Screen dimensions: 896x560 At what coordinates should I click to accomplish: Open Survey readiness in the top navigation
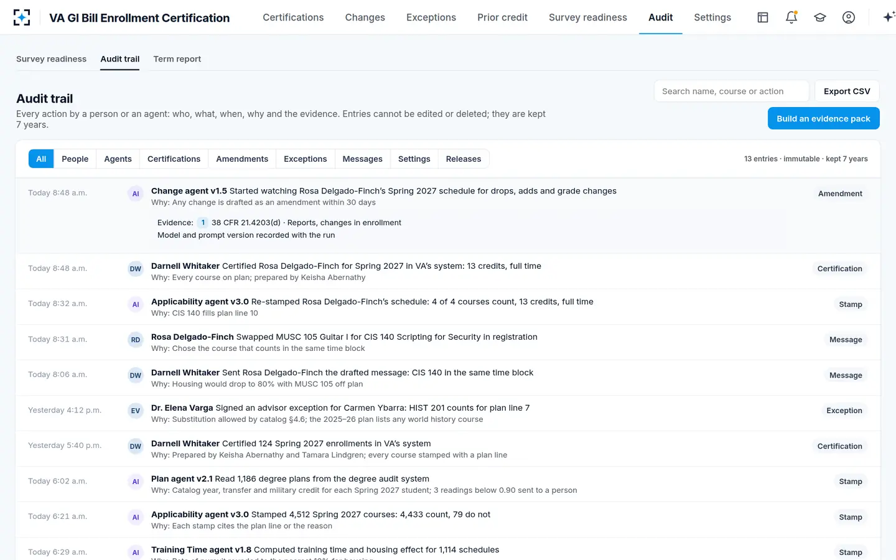588,17
